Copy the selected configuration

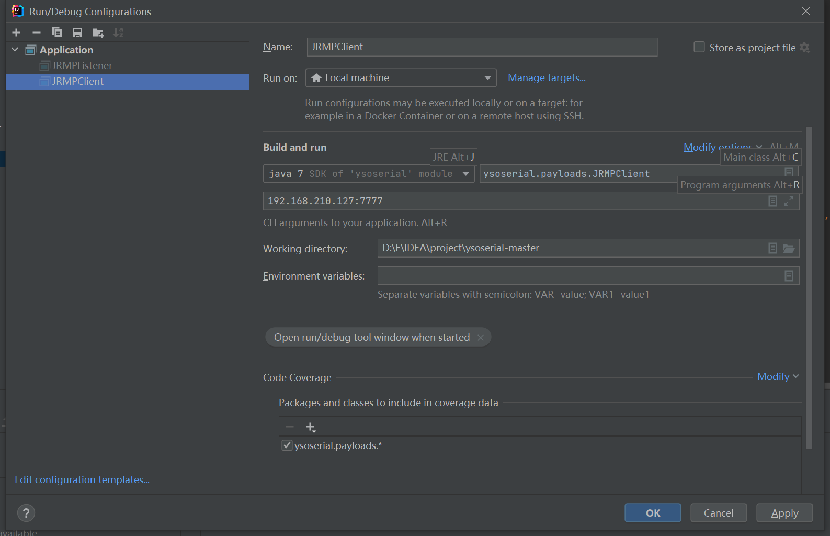(x=57, y=32)
